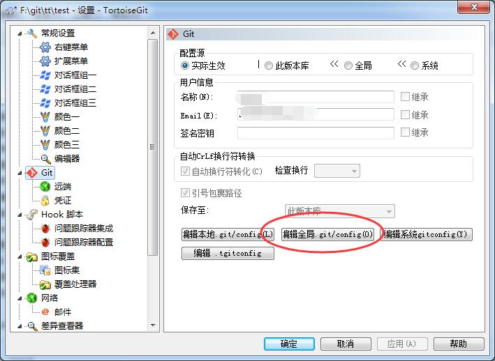Viewport: 495px width, 361px height.
Task: Select the 对话框组一 Windows-flag icon
Action: (45, 75)
